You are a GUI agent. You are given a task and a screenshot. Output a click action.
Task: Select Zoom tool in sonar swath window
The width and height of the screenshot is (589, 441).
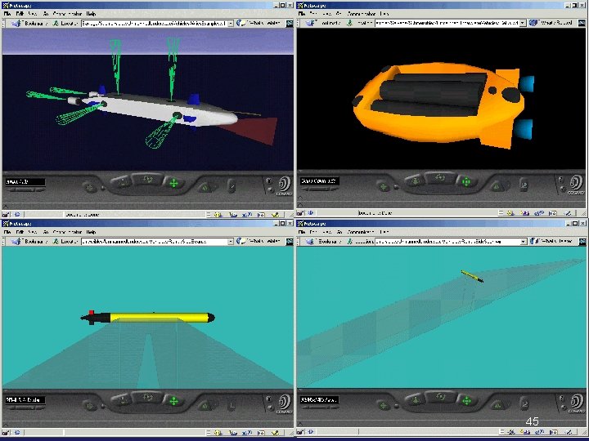[415, 400]
